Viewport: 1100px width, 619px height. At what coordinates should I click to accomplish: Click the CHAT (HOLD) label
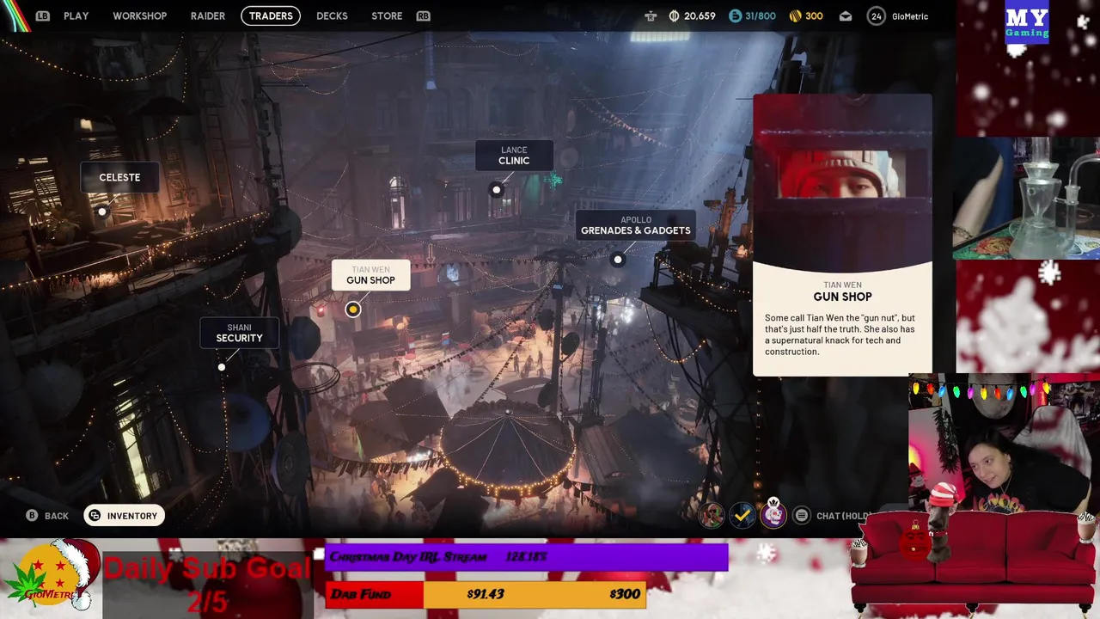click(x=844, y=516)
